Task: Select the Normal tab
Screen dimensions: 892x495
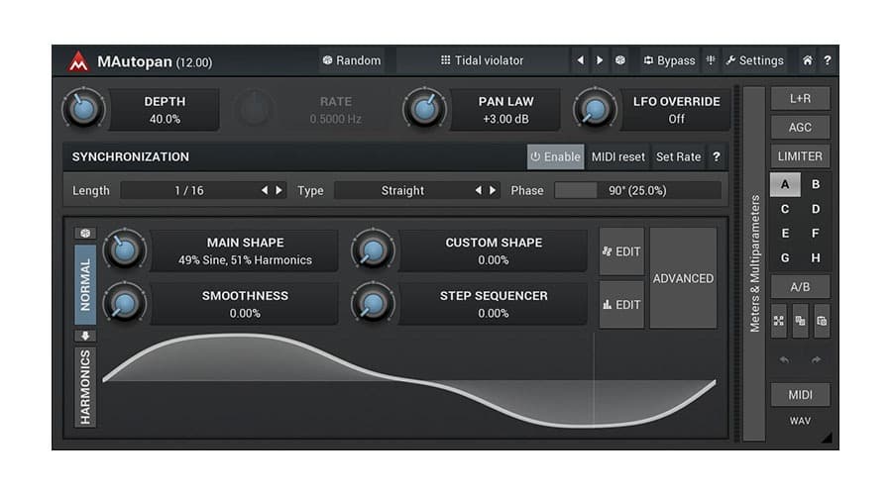Action: tap(85, 285)
